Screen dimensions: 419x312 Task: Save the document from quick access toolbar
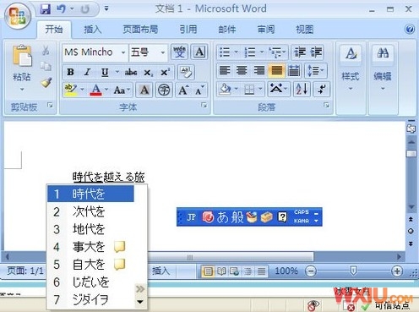45,9
